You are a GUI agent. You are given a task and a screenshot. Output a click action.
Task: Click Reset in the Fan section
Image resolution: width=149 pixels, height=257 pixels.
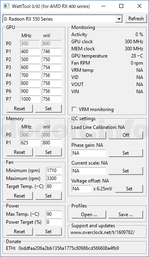pyautogui.click(x=19, y=196)
